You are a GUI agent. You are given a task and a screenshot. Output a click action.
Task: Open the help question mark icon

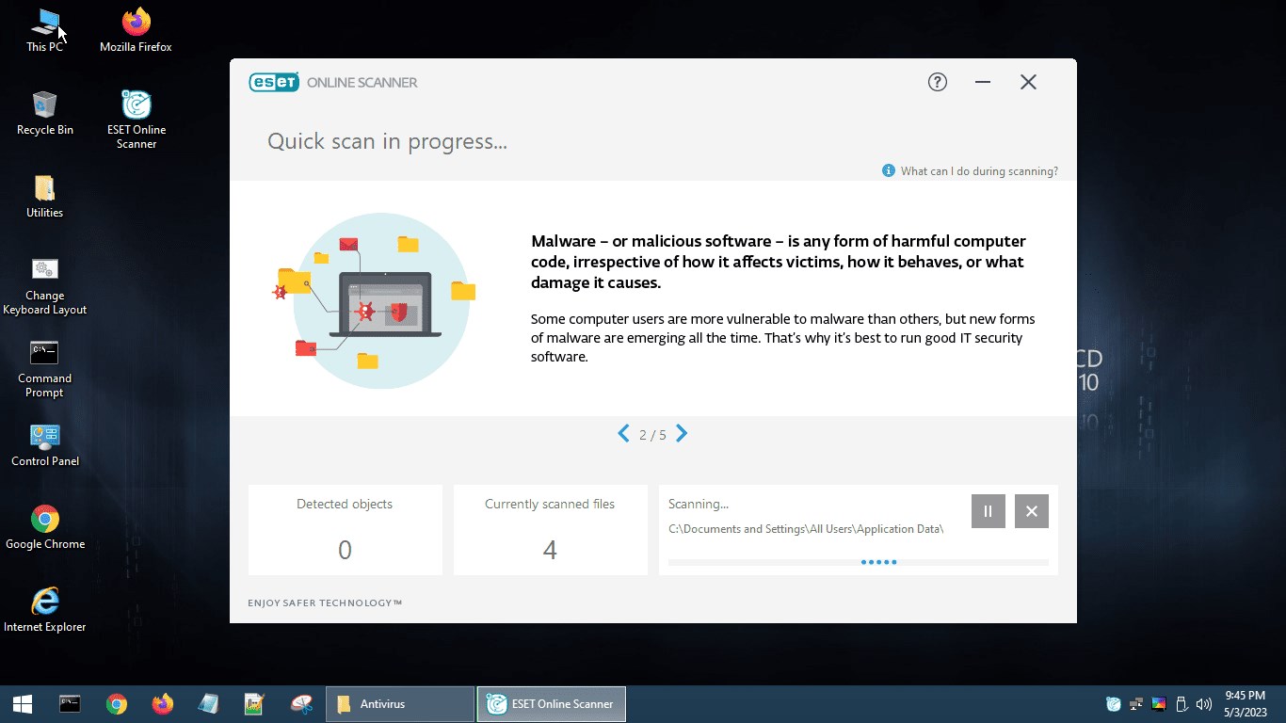pos(937,82)
